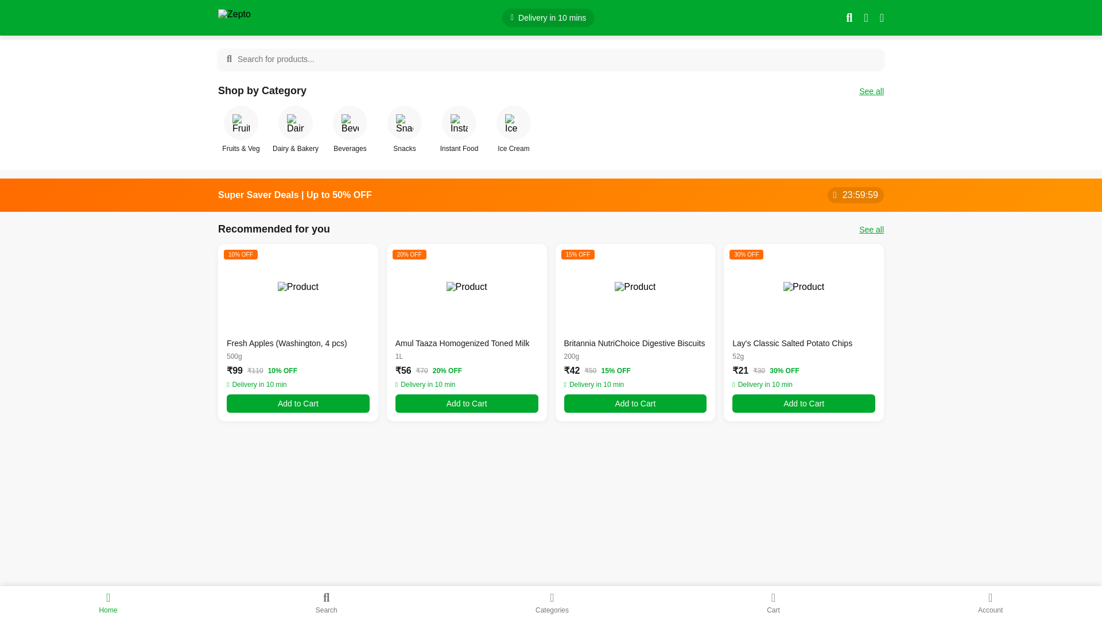Focus the Search for products field
The image size is (1102, 620).
point(551,59)
